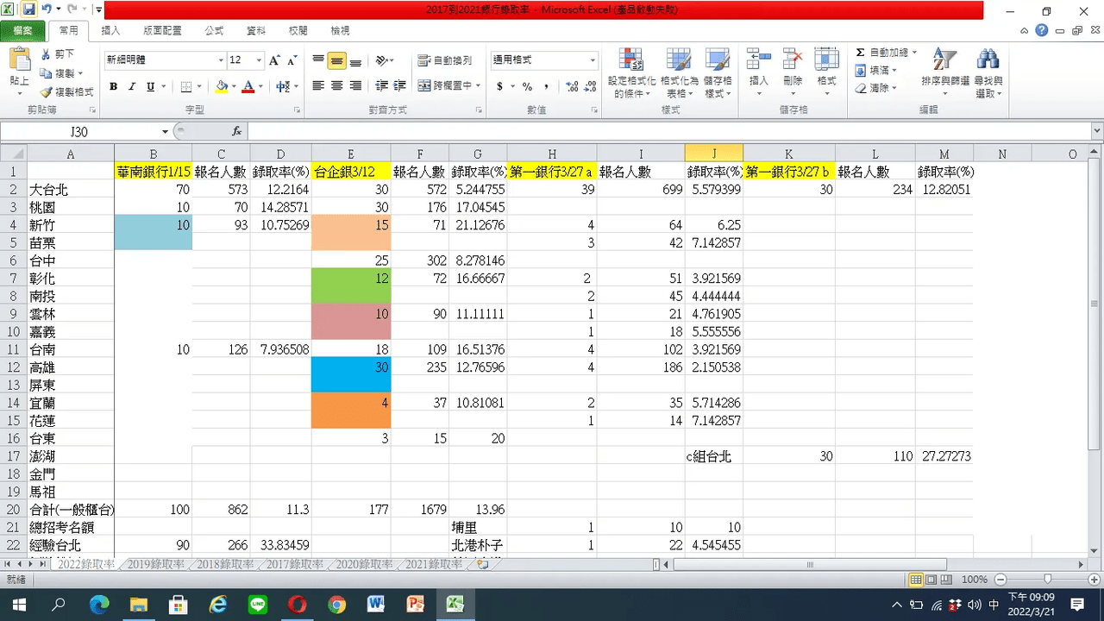Click the 清除 clear button

pyautogui.click(x=876, y=88)
